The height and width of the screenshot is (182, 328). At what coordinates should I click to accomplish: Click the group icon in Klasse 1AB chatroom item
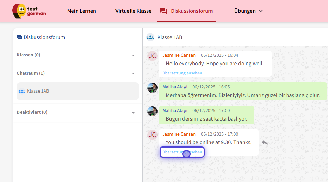pyautogui.click(x=22, y=91)
